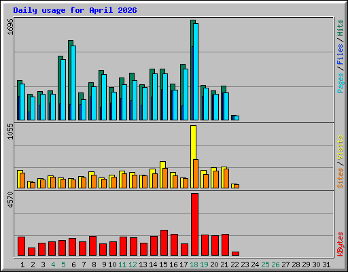Click the day 21 orange sites bar
The width and height of the screenshot is (348, 272).
coord(226,178)
